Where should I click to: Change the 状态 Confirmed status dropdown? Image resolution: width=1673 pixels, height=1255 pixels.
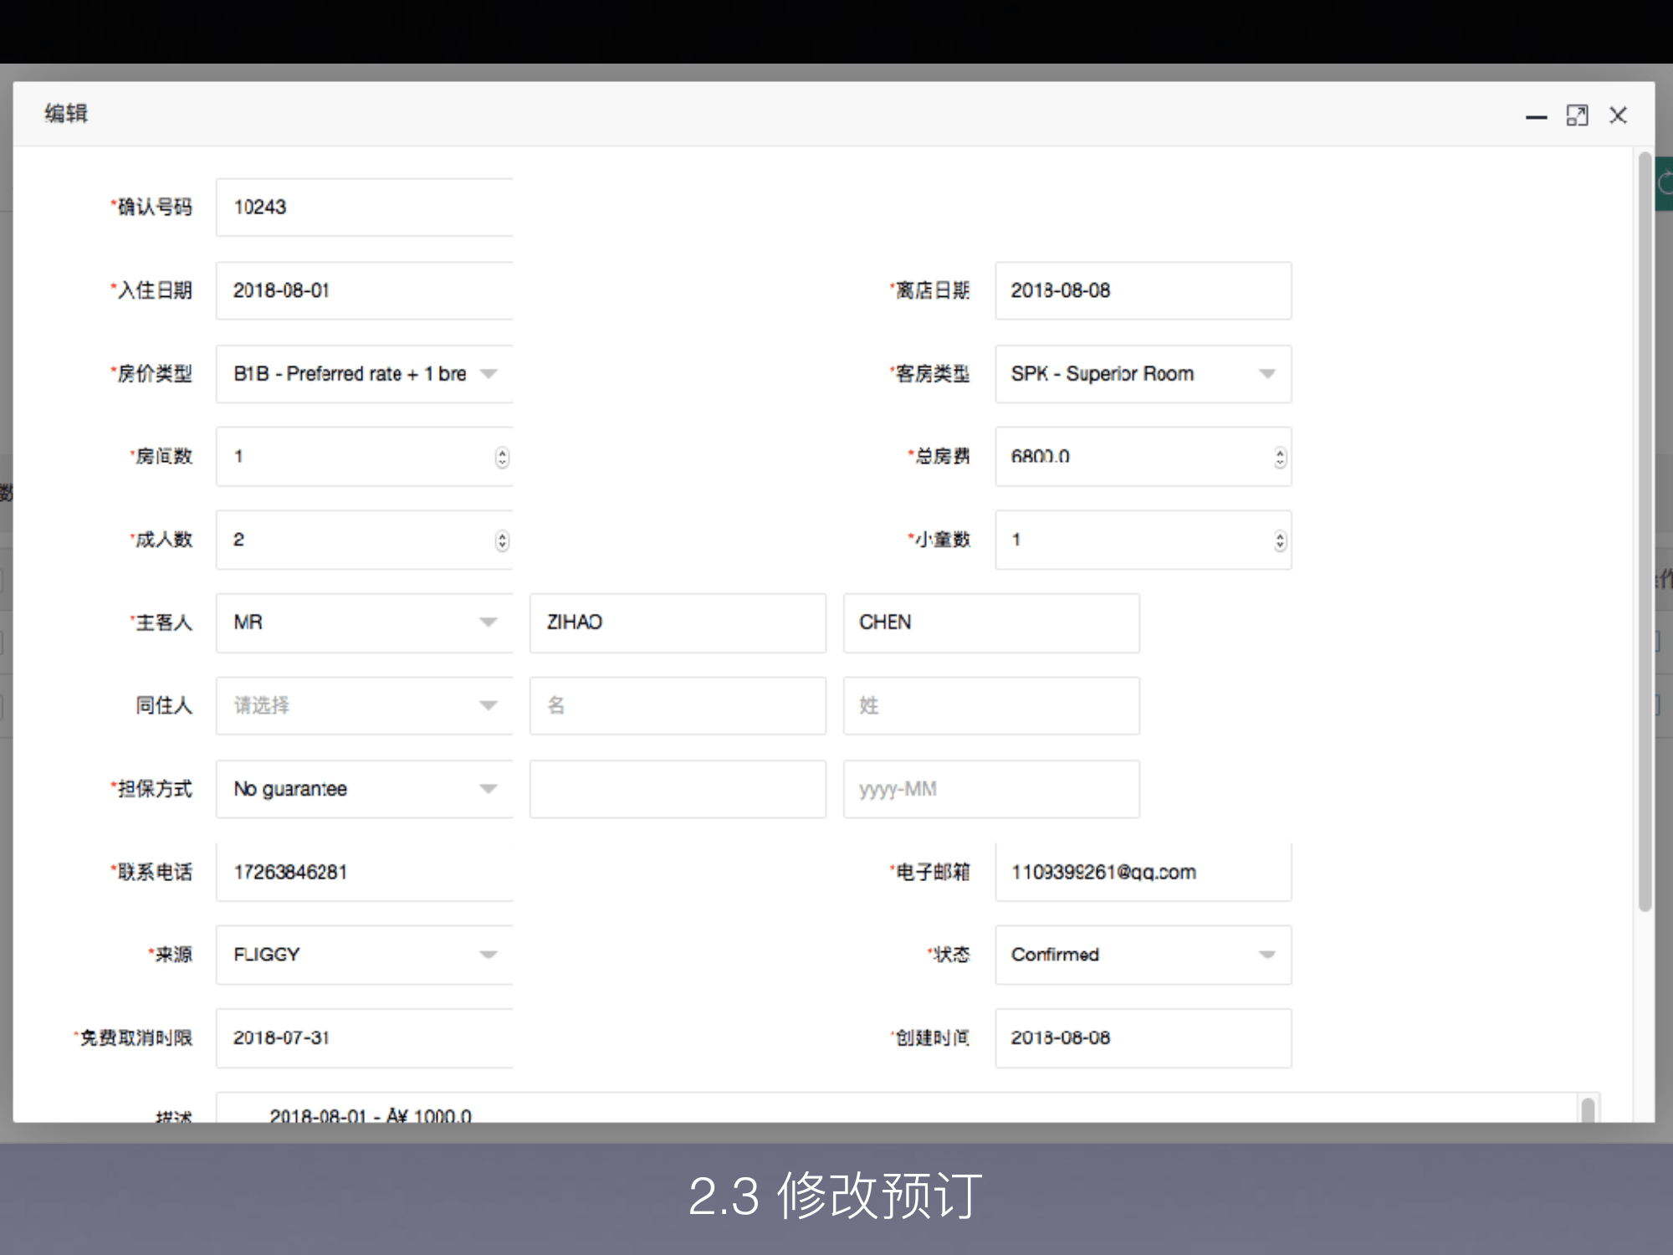click(1266, 955)
